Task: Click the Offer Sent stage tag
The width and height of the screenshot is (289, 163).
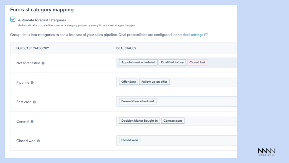Action: pyautogui.click(x=129, y=82)
